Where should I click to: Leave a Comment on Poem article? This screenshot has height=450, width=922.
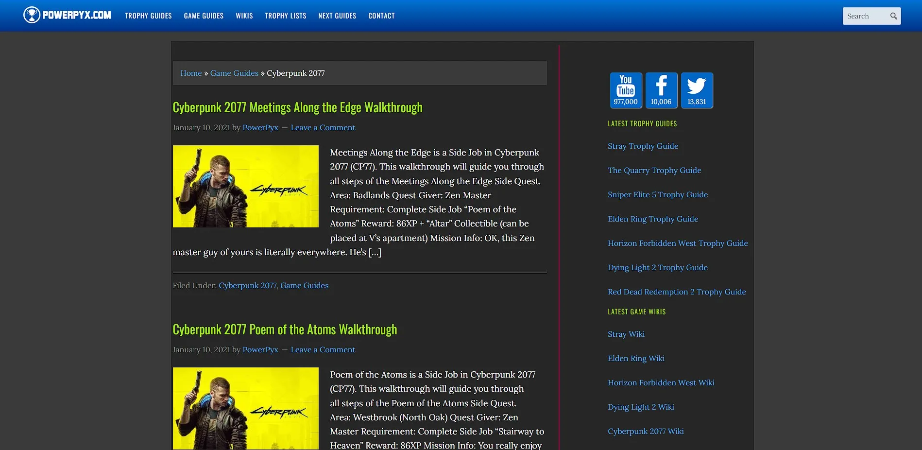point(323,349)
